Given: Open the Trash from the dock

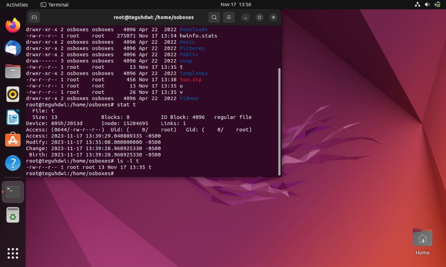Looking at the screenshot, I should click(x=13, y=215).
